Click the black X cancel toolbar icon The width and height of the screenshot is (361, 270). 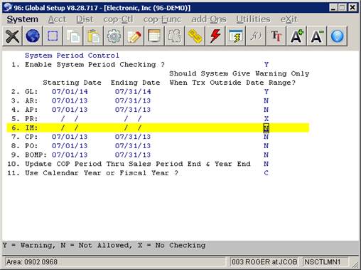click(x=12, y=36)
